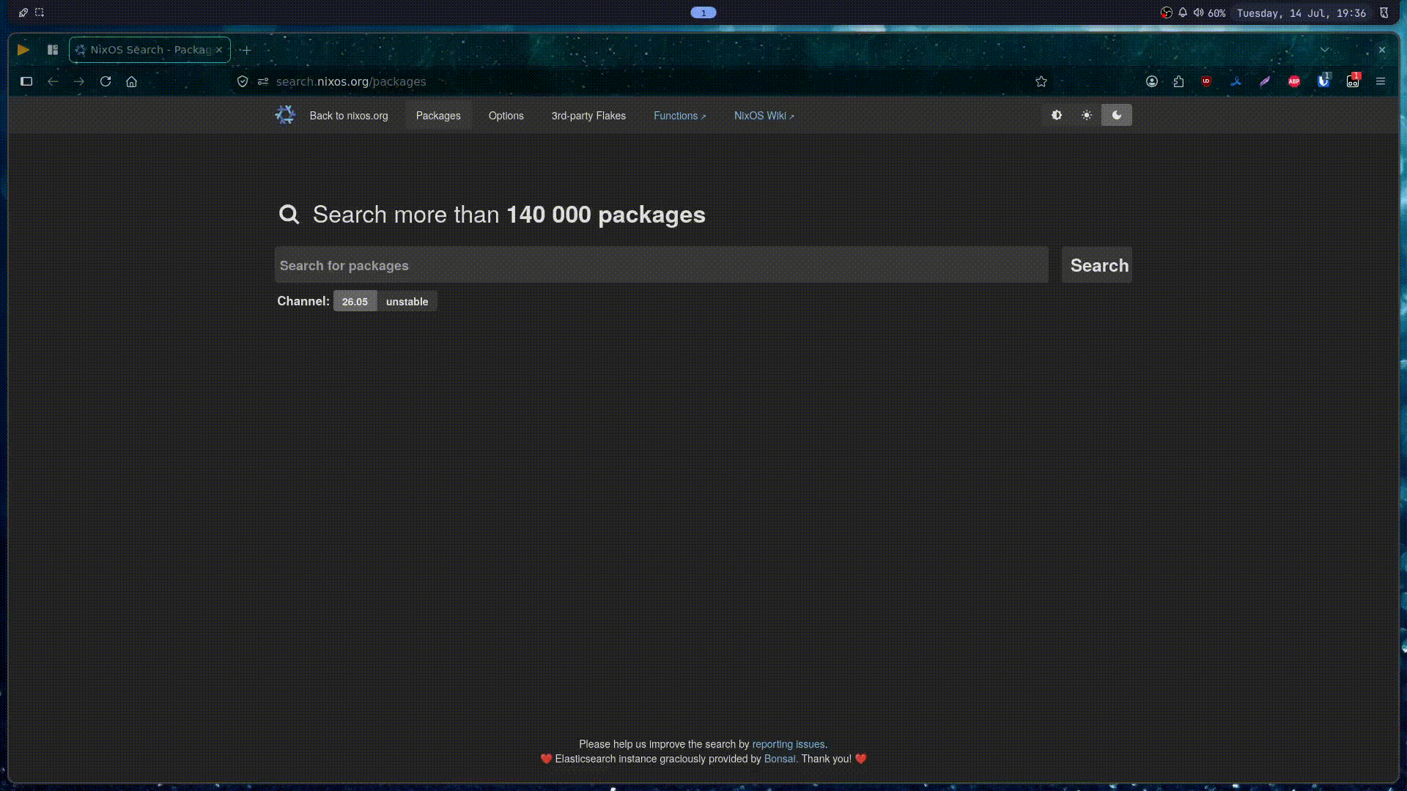This screenshot has height=791, width=1407.
Task: Open the NixOS Wiki external link
Action: point(764,116)
